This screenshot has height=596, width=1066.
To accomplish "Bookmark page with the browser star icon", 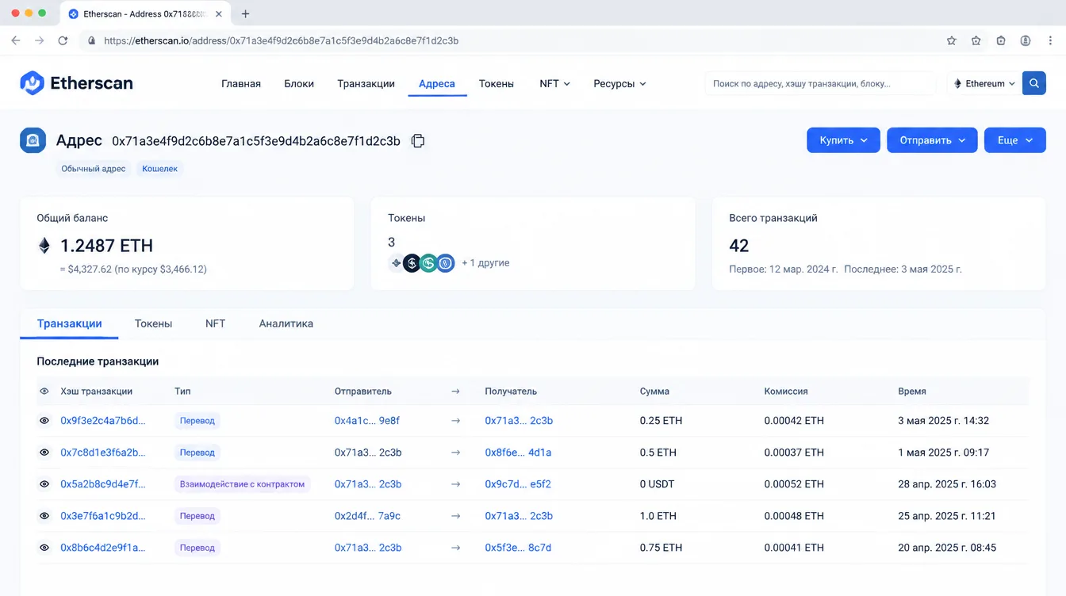I will click(952, 40).
